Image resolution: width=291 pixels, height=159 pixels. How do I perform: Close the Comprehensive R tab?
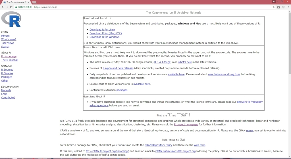point(29,2)
